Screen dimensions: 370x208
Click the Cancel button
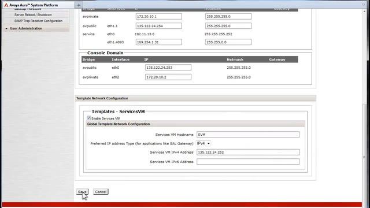[x=101, y=192]
